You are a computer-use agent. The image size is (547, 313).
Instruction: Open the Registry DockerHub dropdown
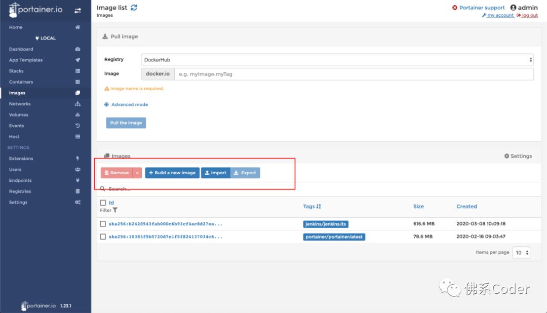pyautogui.click(x=337, y=60)
